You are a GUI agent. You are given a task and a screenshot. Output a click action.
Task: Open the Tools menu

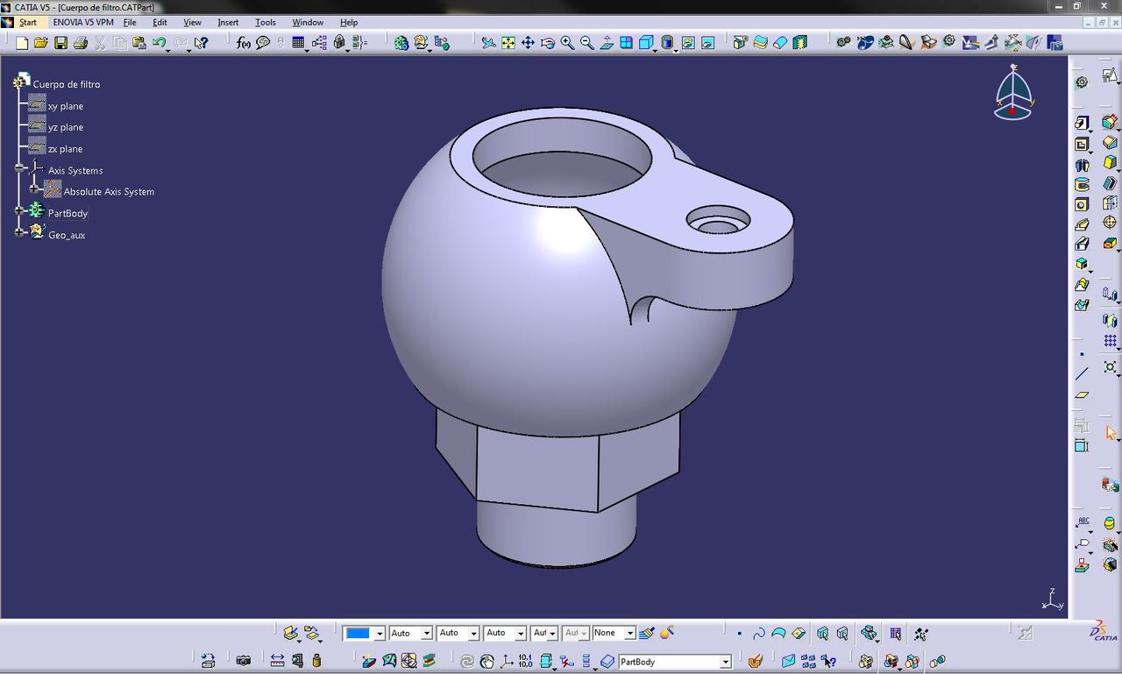265,22
